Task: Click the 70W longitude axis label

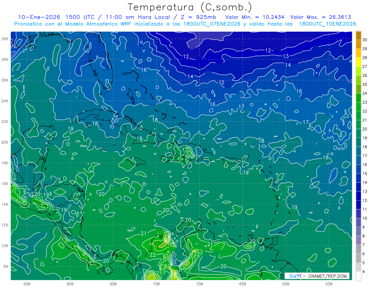Action: [x=200, y=284]
